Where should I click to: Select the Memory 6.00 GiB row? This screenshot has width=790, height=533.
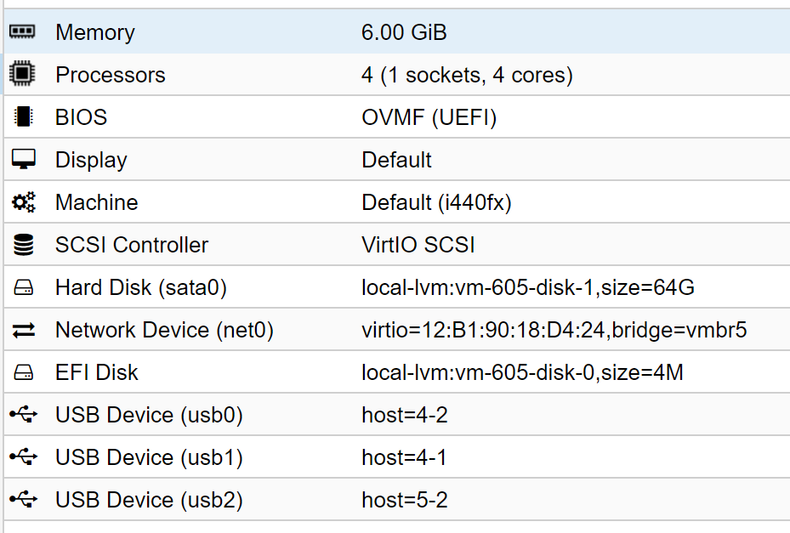tap(397, 31)
